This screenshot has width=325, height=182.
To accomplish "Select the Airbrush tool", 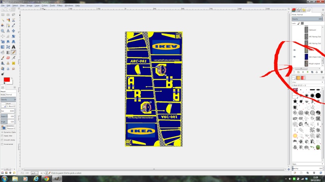I will [13, 58].
